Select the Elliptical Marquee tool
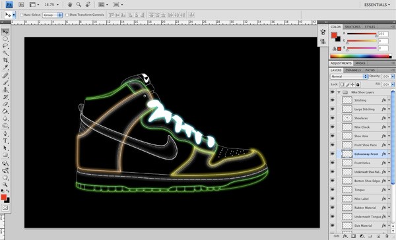396x240 pixels. point(5,39)
